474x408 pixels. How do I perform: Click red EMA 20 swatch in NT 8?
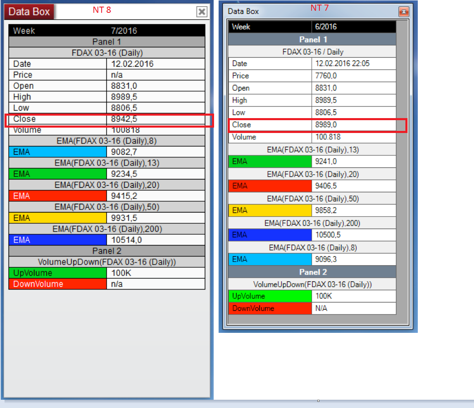(58, 196)
